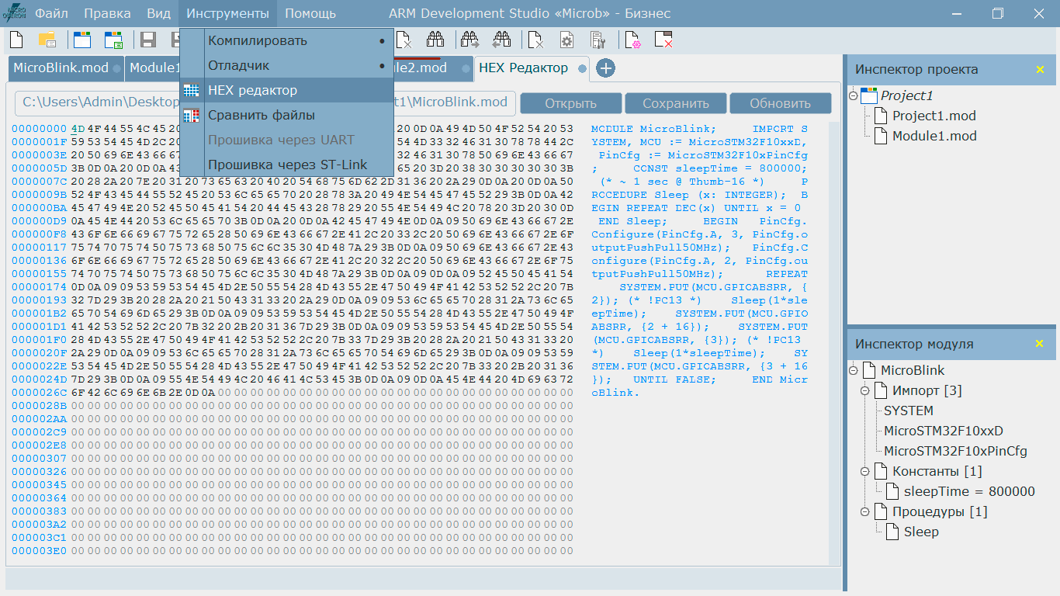1060x596 pixels.
Task: Switch to the HEX Редактор tab
Action: 532,68
